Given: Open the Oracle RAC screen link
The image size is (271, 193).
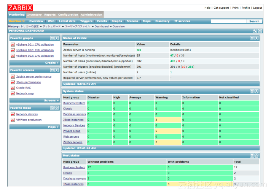Looking at the screenshot, I should (24, 88).
